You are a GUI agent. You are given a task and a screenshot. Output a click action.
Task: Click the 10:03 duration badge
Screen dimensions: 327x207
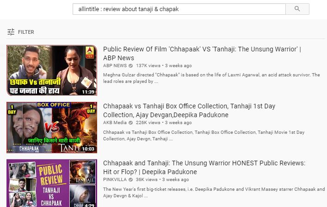88,149
